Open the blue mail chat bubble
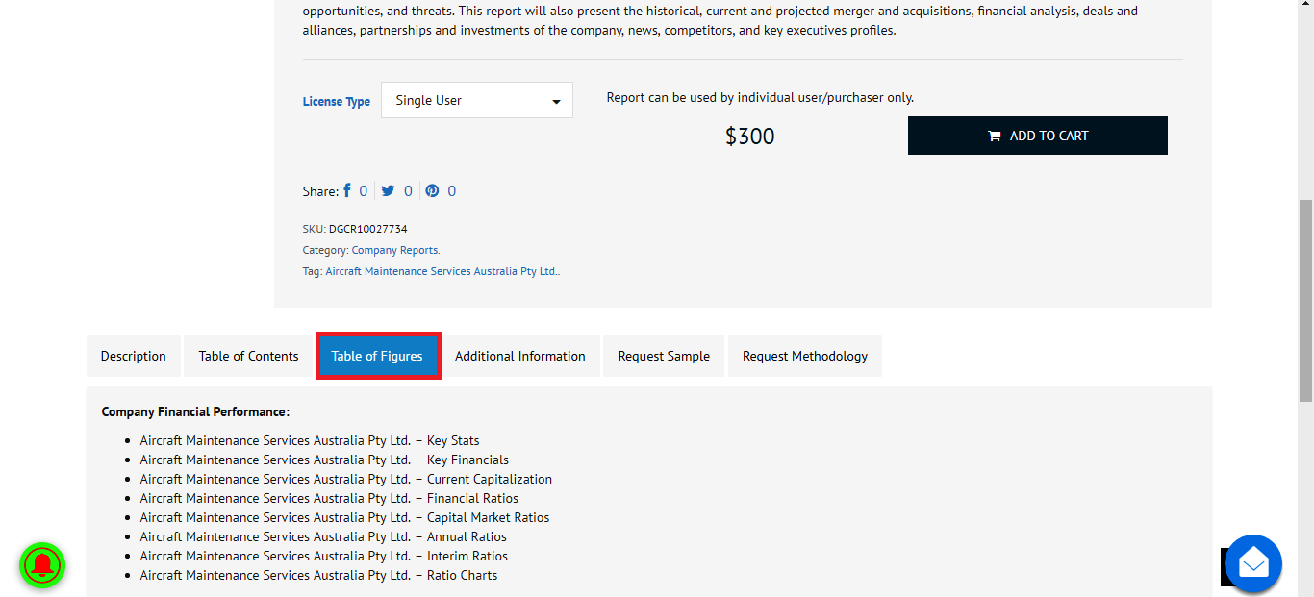 pyautogui.click(x=1253, y=563)
